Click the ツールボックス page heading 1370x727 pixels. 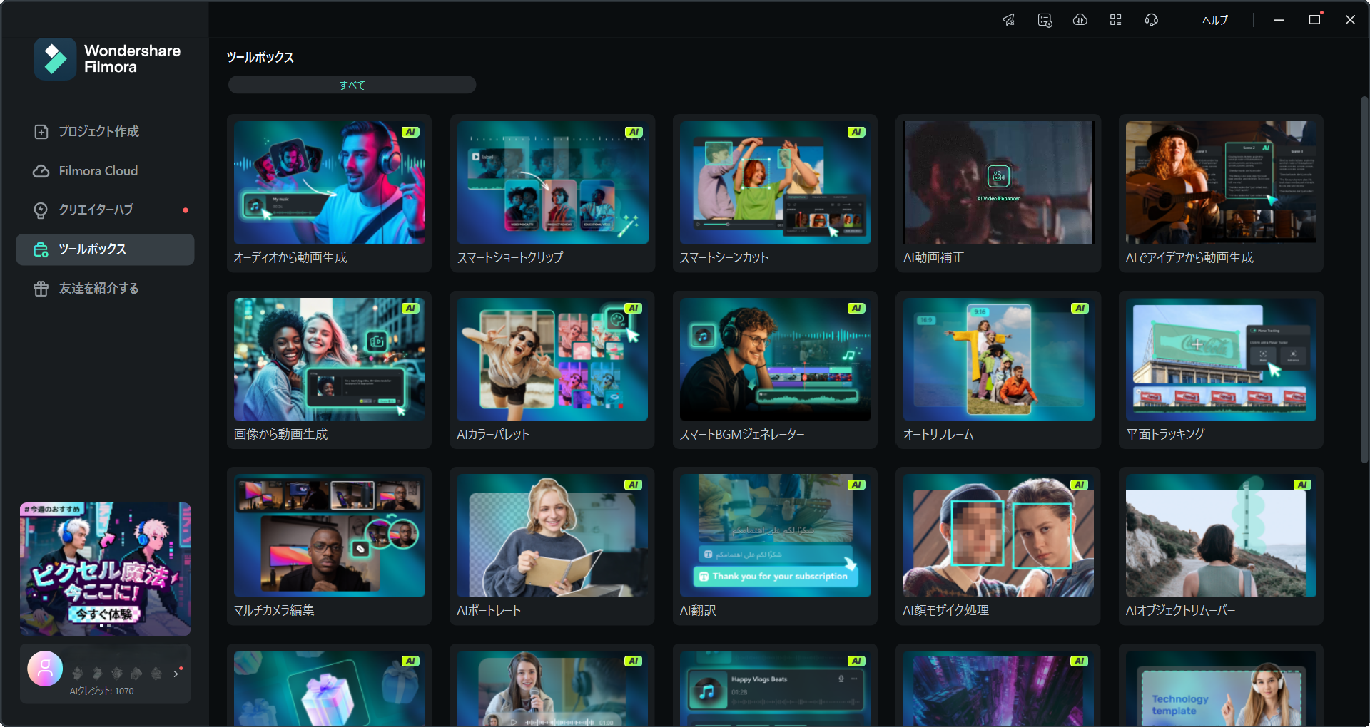[x=260, y=57]
